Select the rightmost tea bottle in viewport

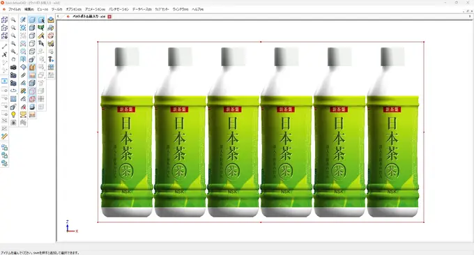tap(392, 132)
